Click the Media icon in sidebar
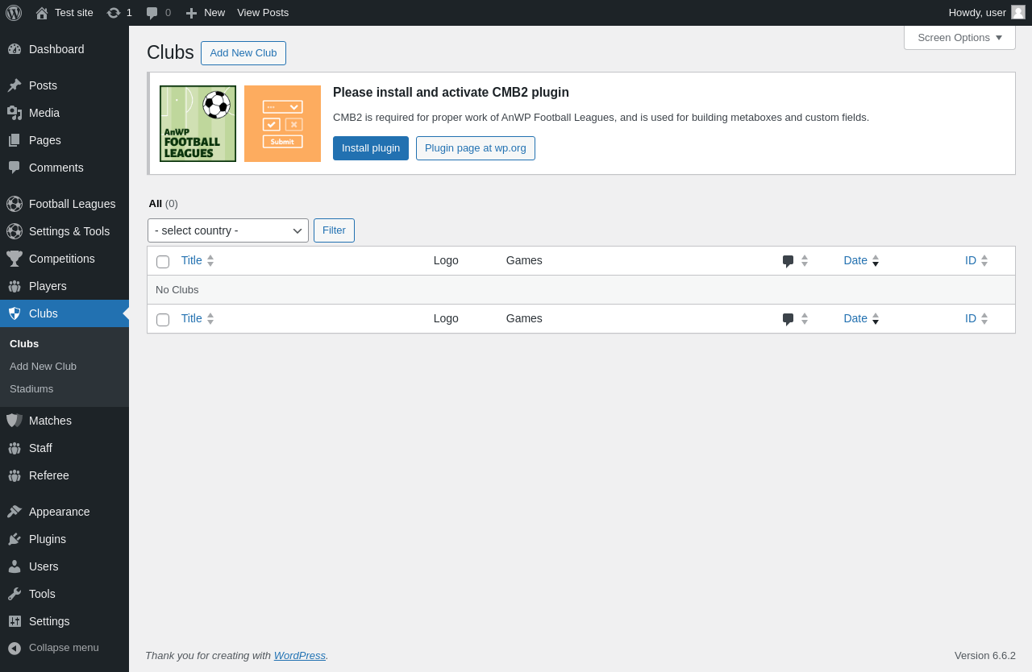The width and height of the screenshot is (1032, 672). pyautogui.click(x=15, y=113)
